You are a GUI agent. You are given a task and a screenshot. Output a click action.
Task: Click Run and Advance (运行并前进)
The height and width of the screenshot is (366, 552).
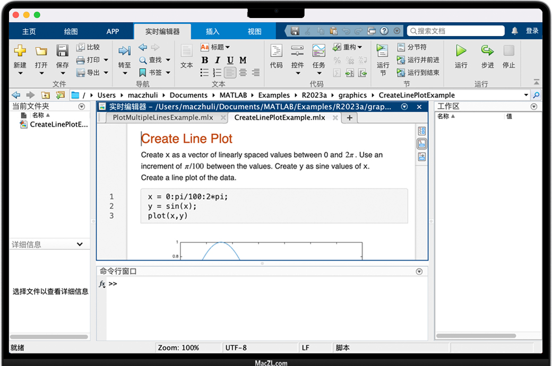point(418,60)
